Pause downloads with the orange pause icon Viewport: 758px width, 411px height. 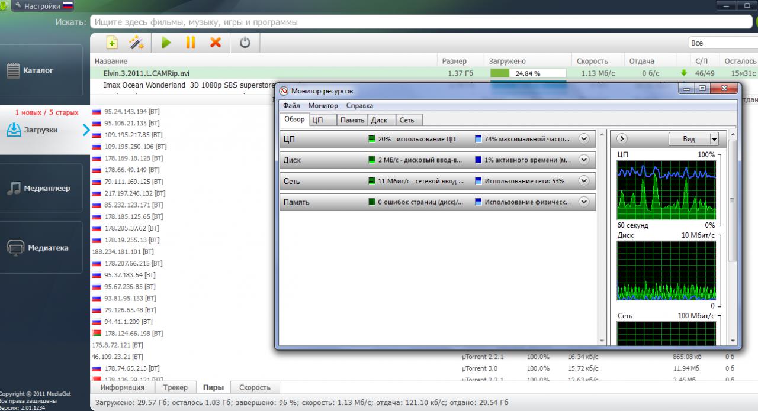[191, 43]
